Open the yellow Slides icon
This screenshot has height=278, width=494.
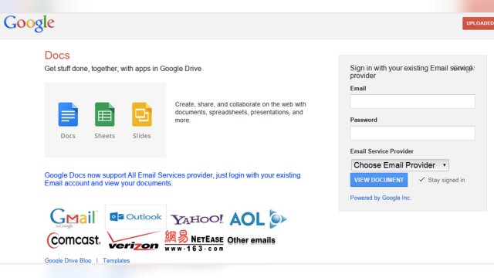click(x=142, y=114)
